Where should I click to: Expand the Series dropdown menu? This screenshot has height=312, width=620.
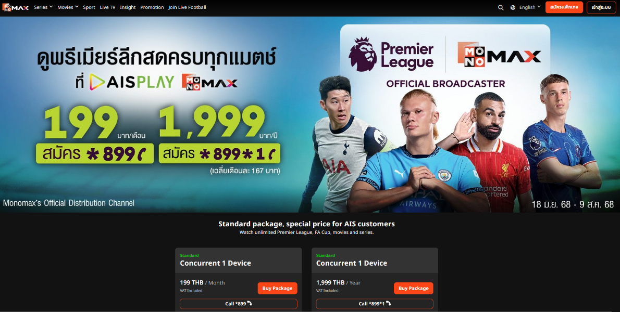coord(43,7)
